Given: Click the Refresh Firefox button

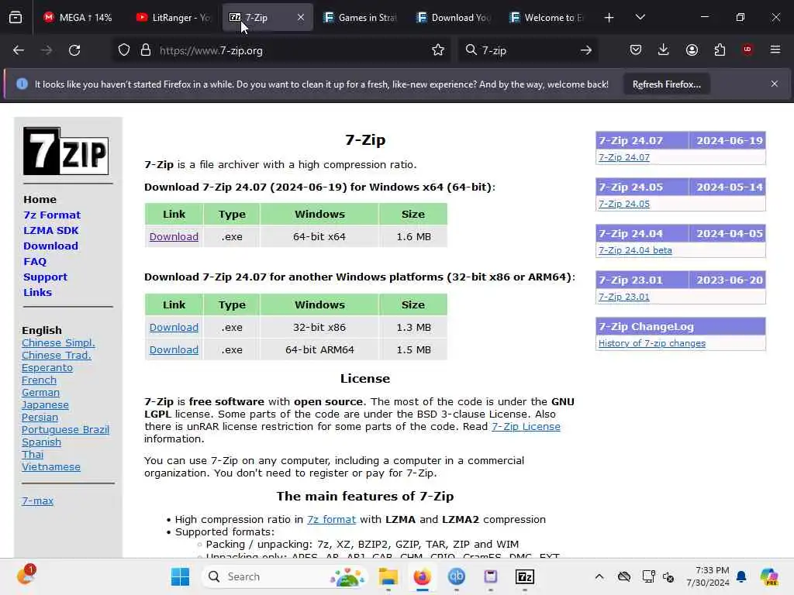Looking at the screenshot, I should [x=666, y=84].
